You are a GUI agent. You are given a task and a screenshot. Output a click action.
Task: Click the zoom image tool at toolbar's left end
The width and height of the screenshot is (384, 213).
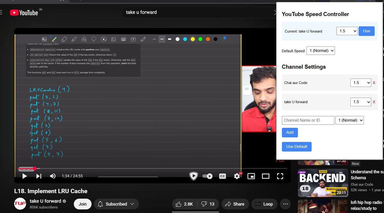point(44,39)
